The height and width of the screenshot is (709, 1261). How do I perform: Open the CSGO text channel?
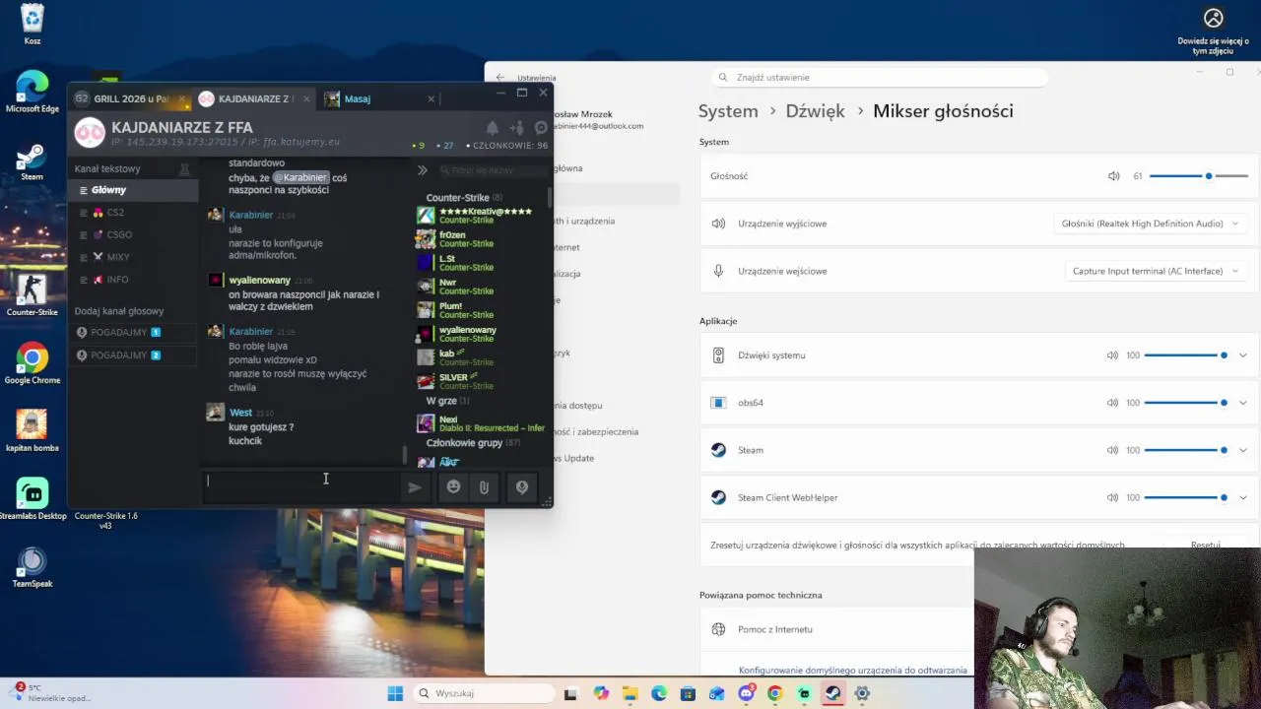133,234
